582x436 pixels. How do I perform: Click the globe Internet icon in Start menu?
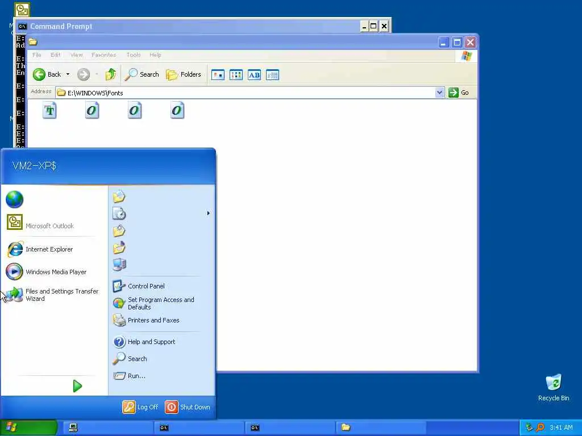pyautogui.click(x=14, y=199)
